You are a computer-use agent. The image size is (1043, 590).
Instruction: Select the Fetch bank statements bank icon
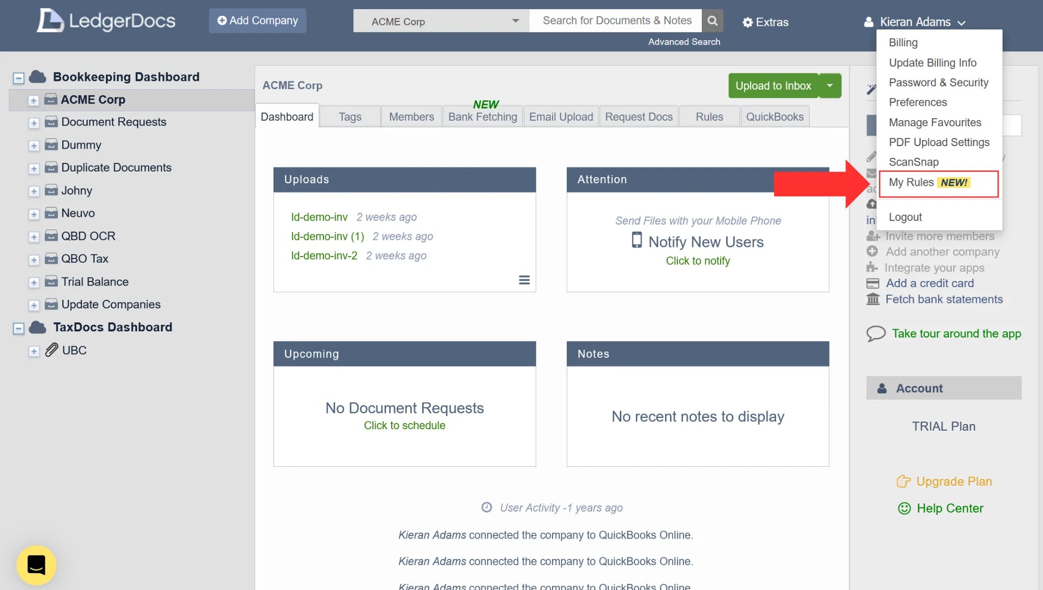873,299
